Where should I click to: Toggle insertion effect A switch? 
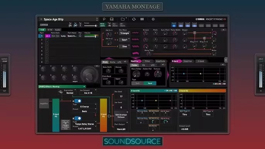coord(78,101)
